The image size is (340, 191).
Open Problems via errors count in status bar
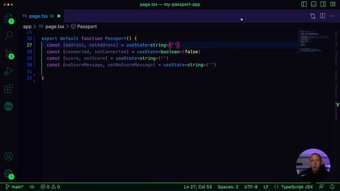point(45,187)
